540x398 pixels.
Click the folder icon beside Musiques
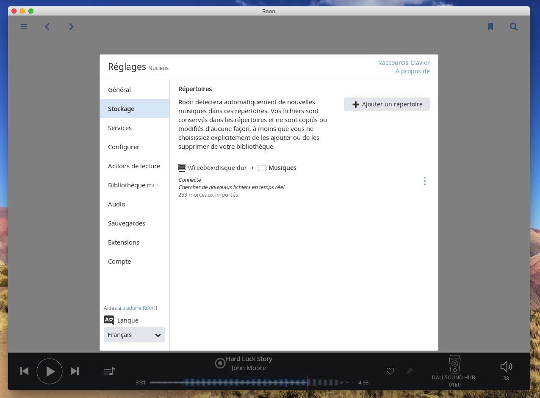pos(262,168)
